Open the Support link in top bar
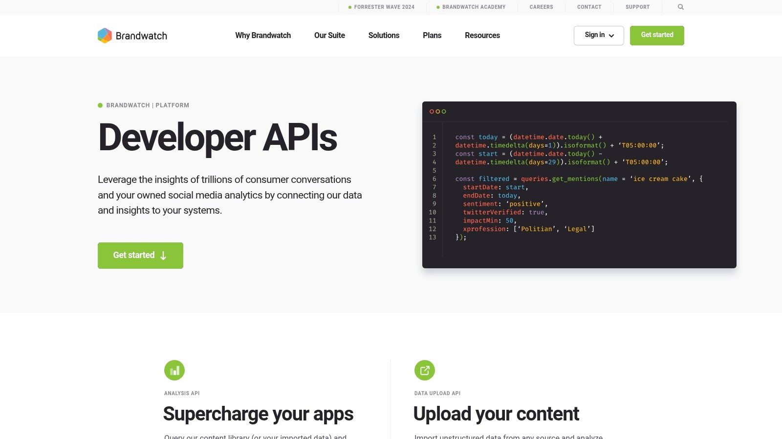The height and width of the screenshot is (439, 782). click(637, 7)
